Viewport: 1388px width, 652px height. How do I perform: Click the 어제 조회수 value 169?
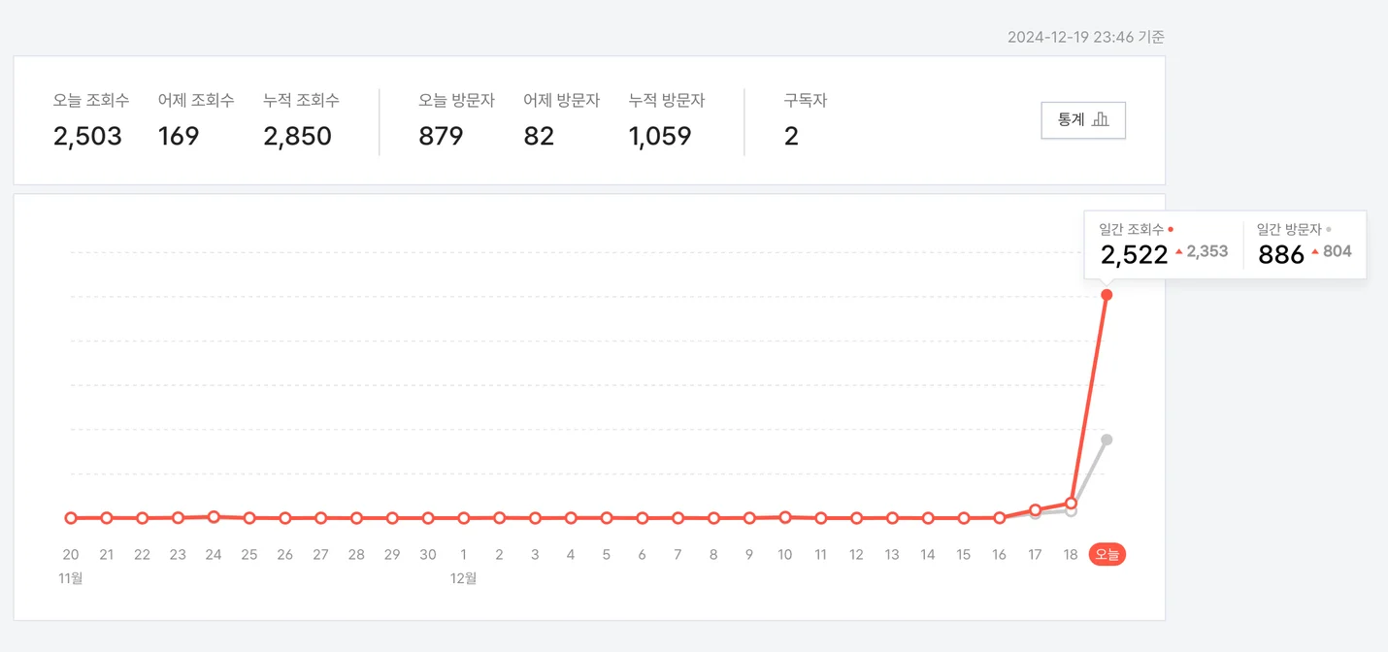point(179,136)
